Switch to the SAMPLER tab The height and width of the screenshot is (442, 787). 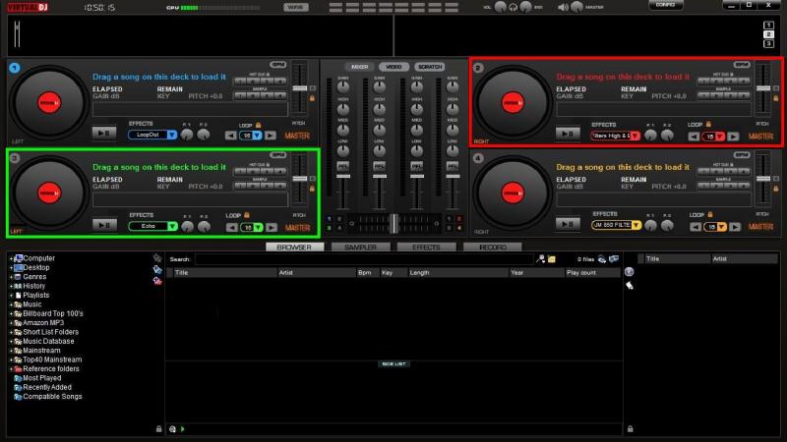[x=360, y=248]
